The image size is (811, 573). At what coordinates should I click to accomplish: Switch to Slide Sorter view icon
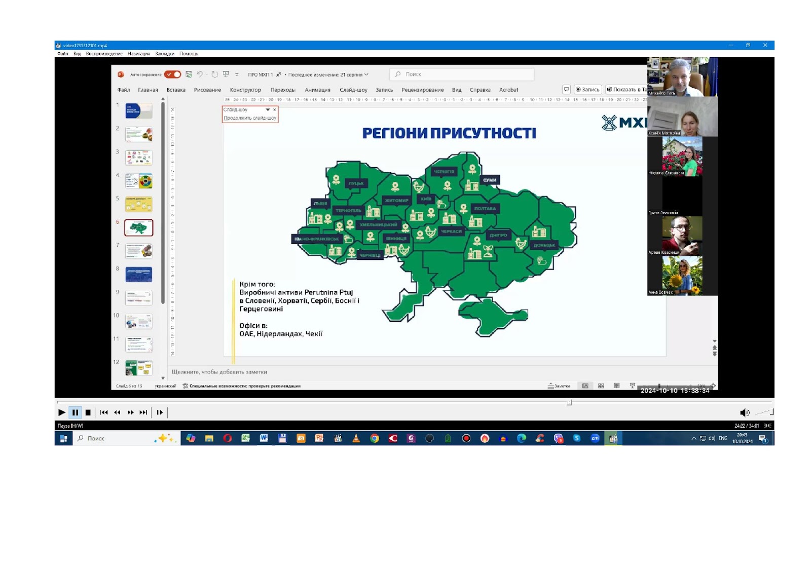[x=601, y=386]
